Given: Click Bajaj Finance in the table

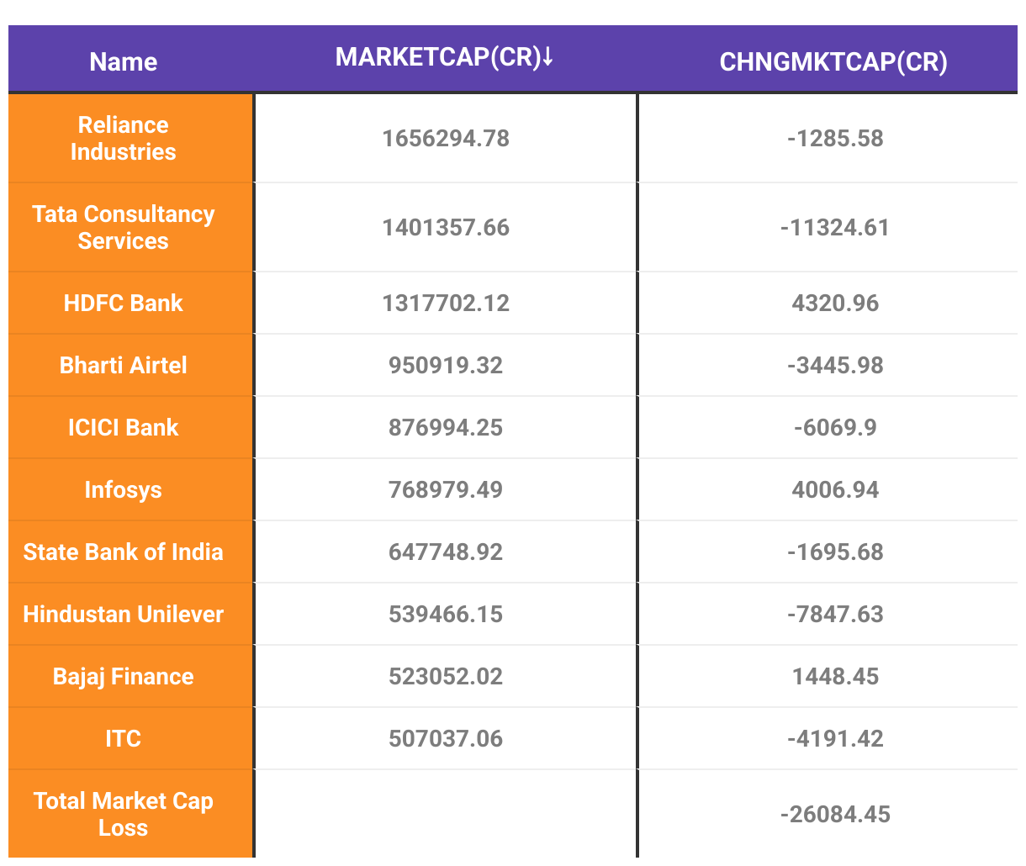Looking at the screenshot, I should [x=124, y=676].
